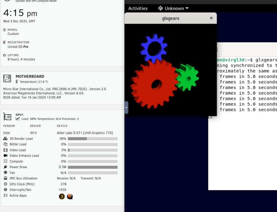Image resolution: width=277 pixels, height=212 pixels.
Task: Click the 'BIOS dated: Tue 16 Jan 2024' line
Action: coord(32,97)
